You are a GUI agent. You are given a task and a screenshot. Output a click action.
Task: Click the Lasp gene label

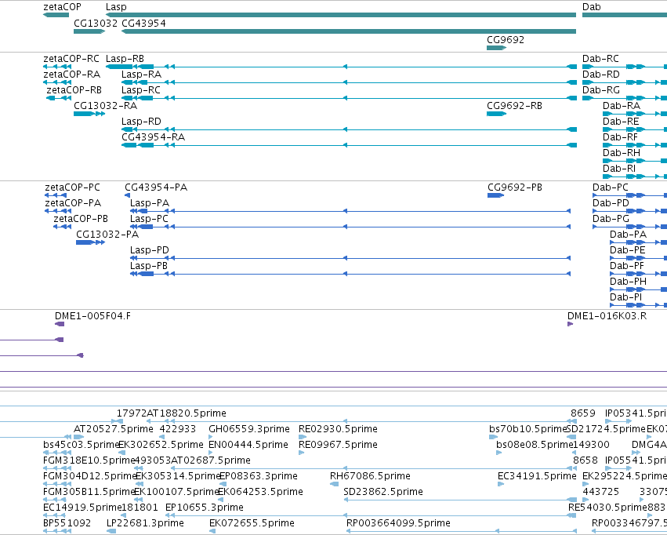tap(116, 7)
